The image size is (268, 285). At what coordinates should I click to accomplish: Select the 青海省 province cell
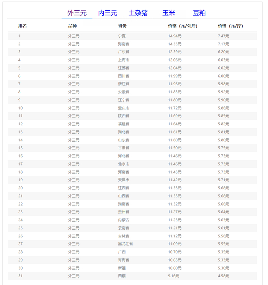point(124,260)
